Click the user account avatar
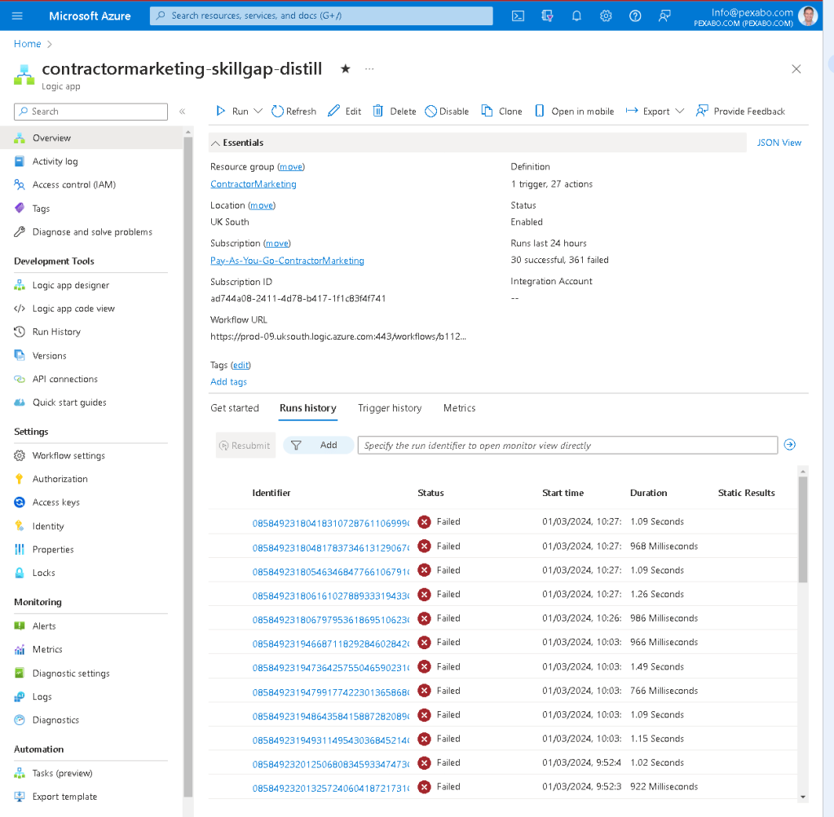 (x=808, y=16)
